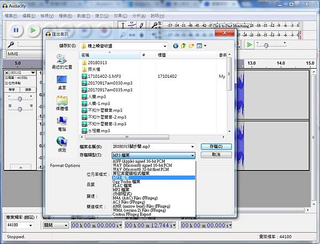Screen dimensions: 320x244
Task: Click the 存檔 save button
Action: point(216,147)
